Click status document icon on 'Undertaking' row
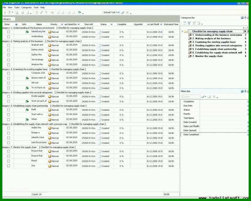 click(x=99, y=37)
